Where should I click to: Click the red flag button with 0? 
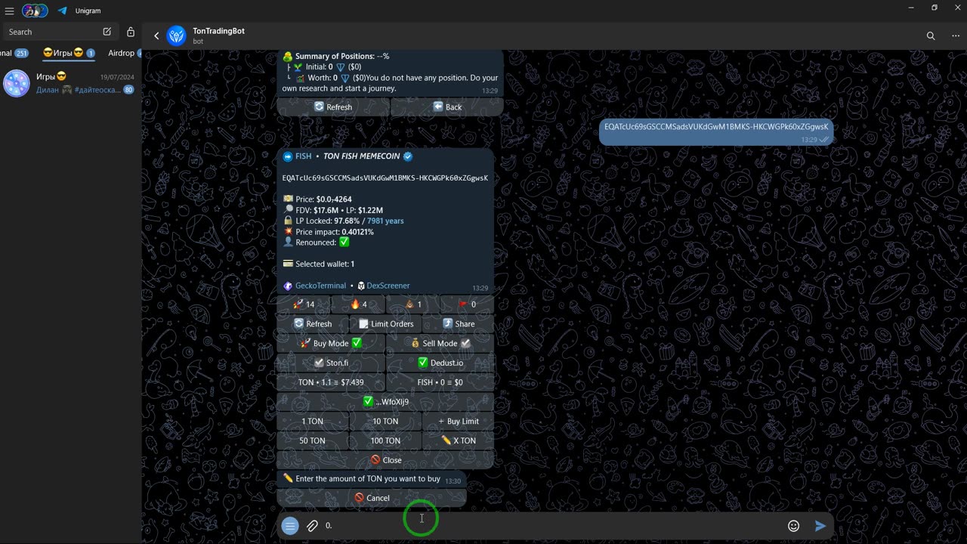(467, 304)
